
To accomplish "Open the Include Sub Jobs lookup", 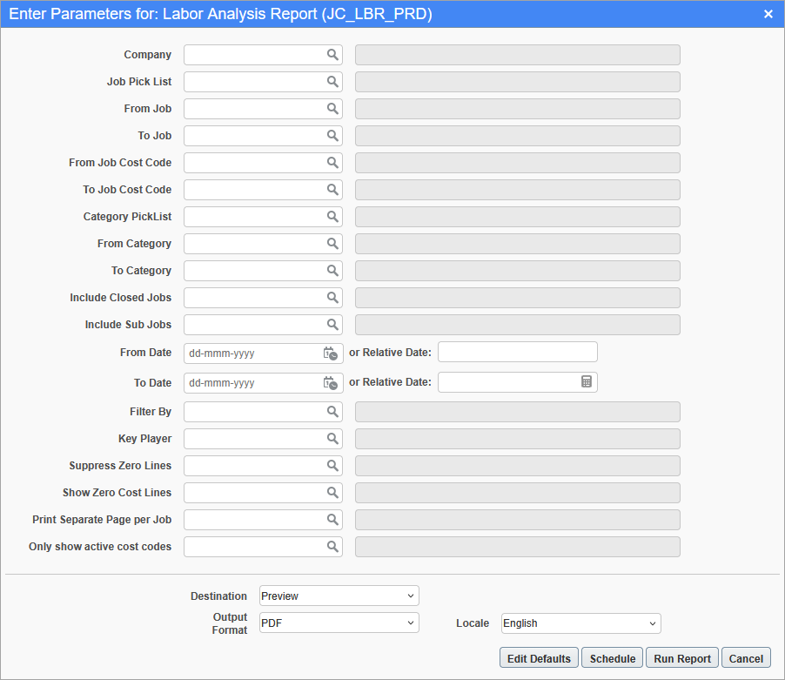I will click(332, 324).
